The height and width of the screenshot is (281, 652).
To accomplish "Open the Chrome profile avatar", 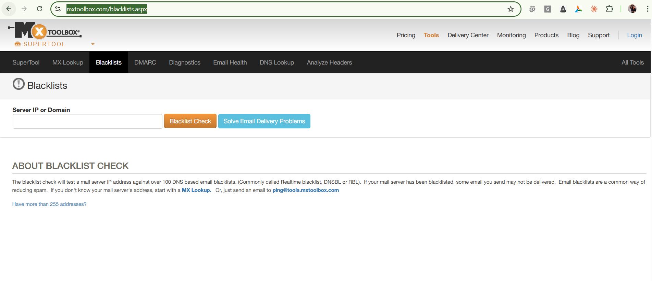I will coord(632,9).
